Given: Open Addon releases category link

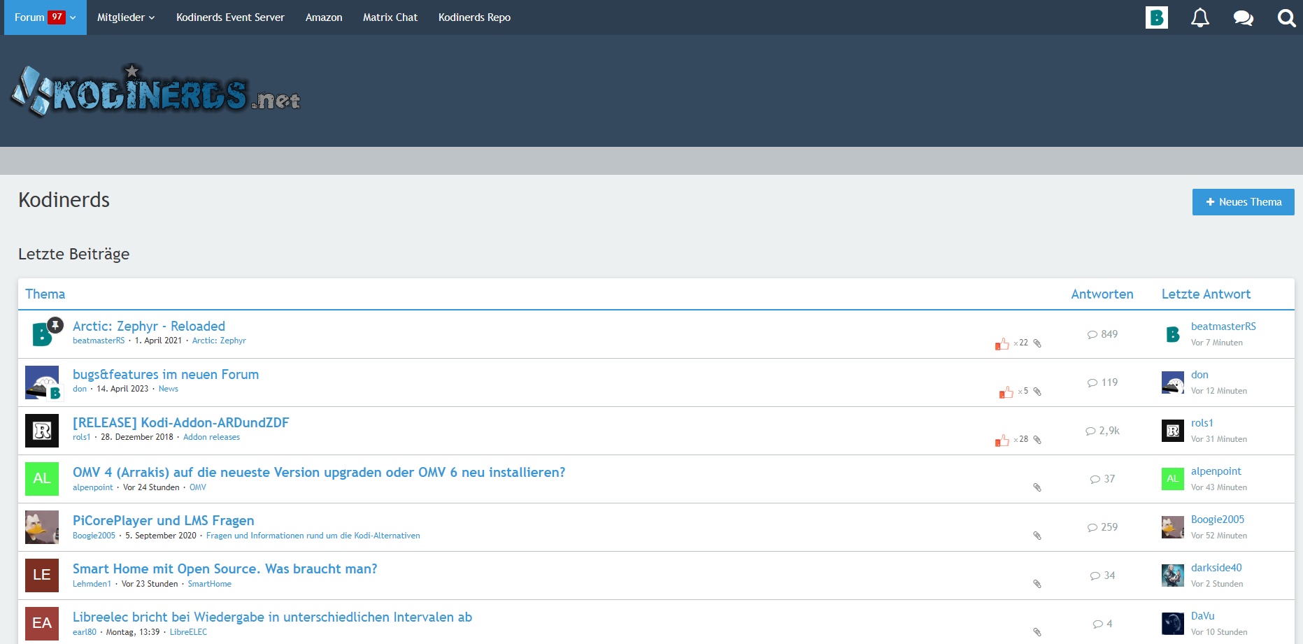Looking at the screenshot, I should click(x=211, y=437).
